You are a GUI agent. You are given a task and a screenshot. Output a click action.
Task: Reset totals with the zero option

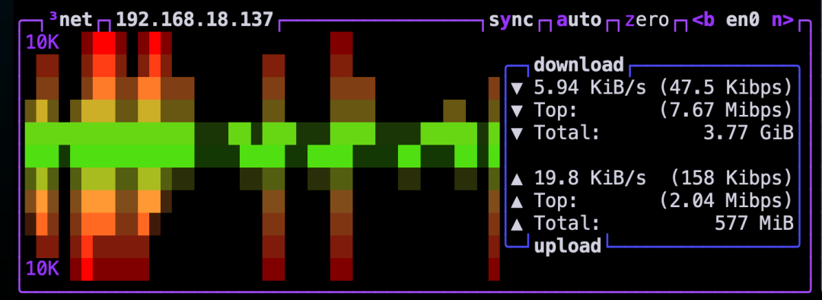(646, 21)
